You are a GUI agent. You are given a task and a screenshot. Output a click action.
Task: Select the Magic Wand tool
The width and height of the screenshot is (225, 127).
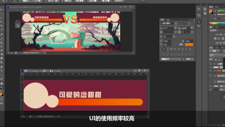coord(1,22)
